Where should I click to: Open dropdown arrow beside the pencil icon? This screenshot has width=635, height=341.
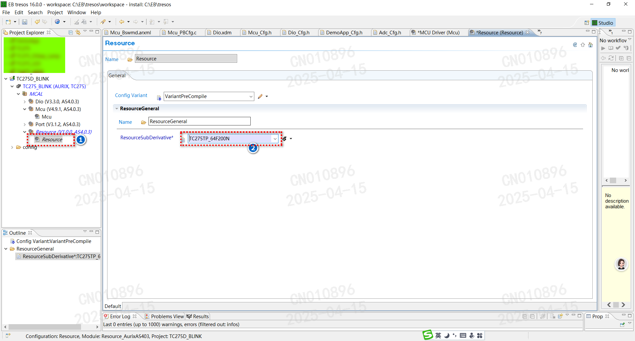click(267, 96)
